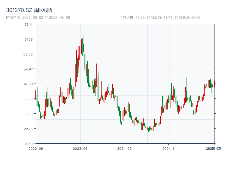Click the period low label 区间低点: 20.06
Screen dimensions: 238x179
(x=188, y=18)
